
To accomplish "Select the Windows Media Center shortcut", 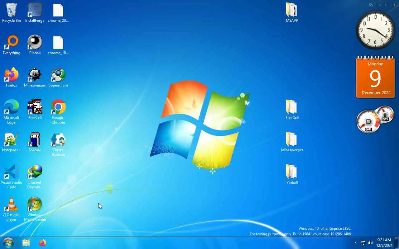I will (x=35, y=209).
